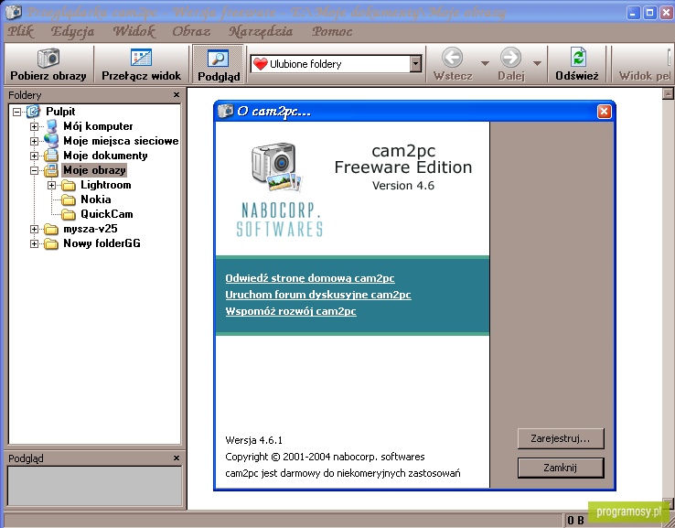This screenshot has width=675, height=528.
Task: Collapse the Pulpit tree node
Action: [16, 112]
